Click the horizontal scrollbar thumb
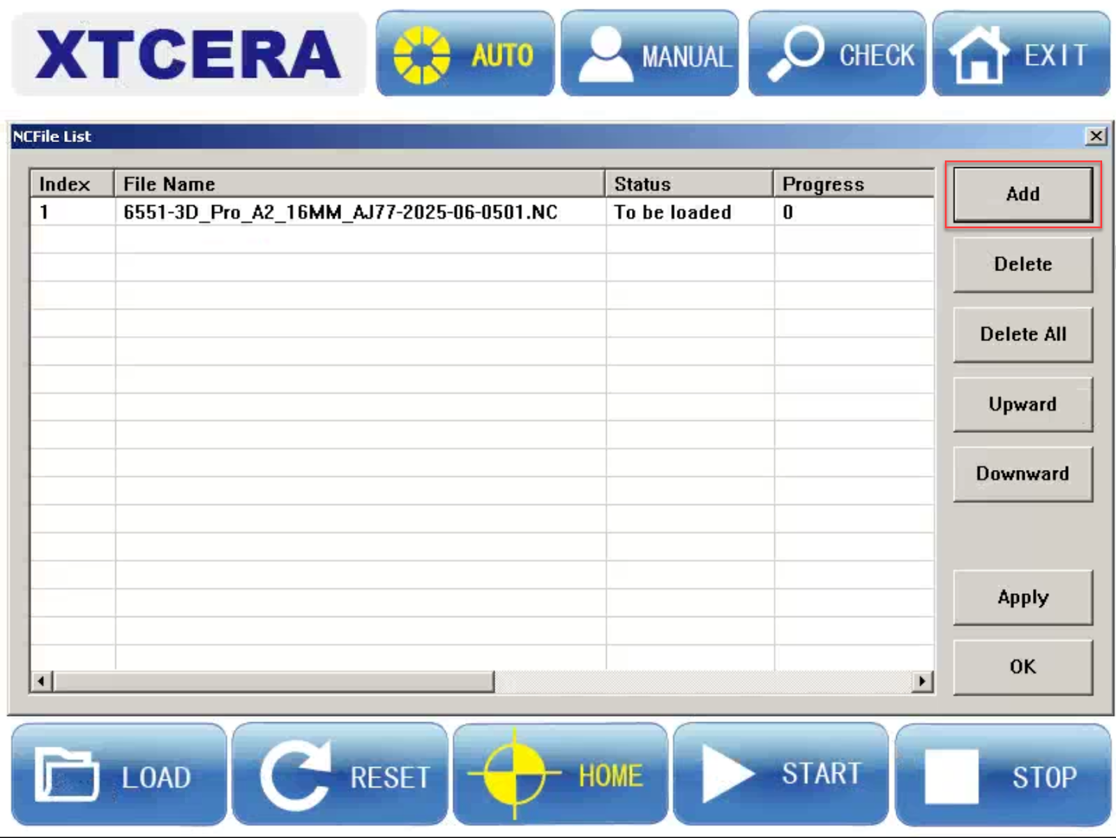Screen dimensions: 1116x838 click(x=274, y=681)
